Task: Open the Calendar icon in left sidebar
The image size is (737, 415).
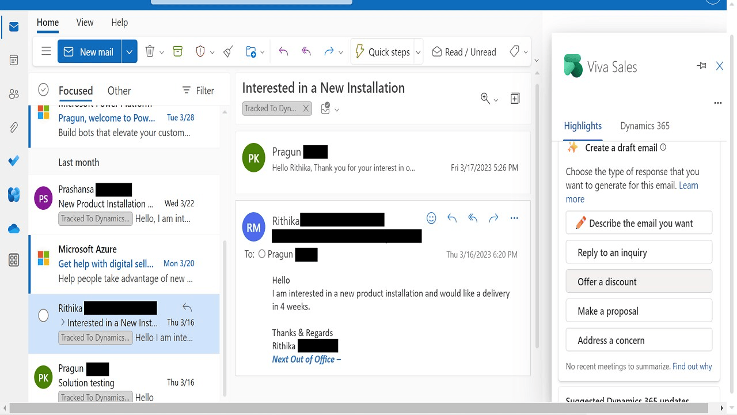Action: pyautogui.click(x=14, y=61)
